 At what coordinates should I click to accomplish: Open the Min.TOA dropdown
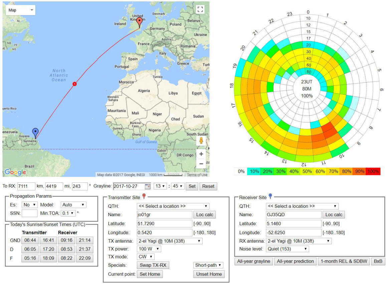[x=68, y=213]
